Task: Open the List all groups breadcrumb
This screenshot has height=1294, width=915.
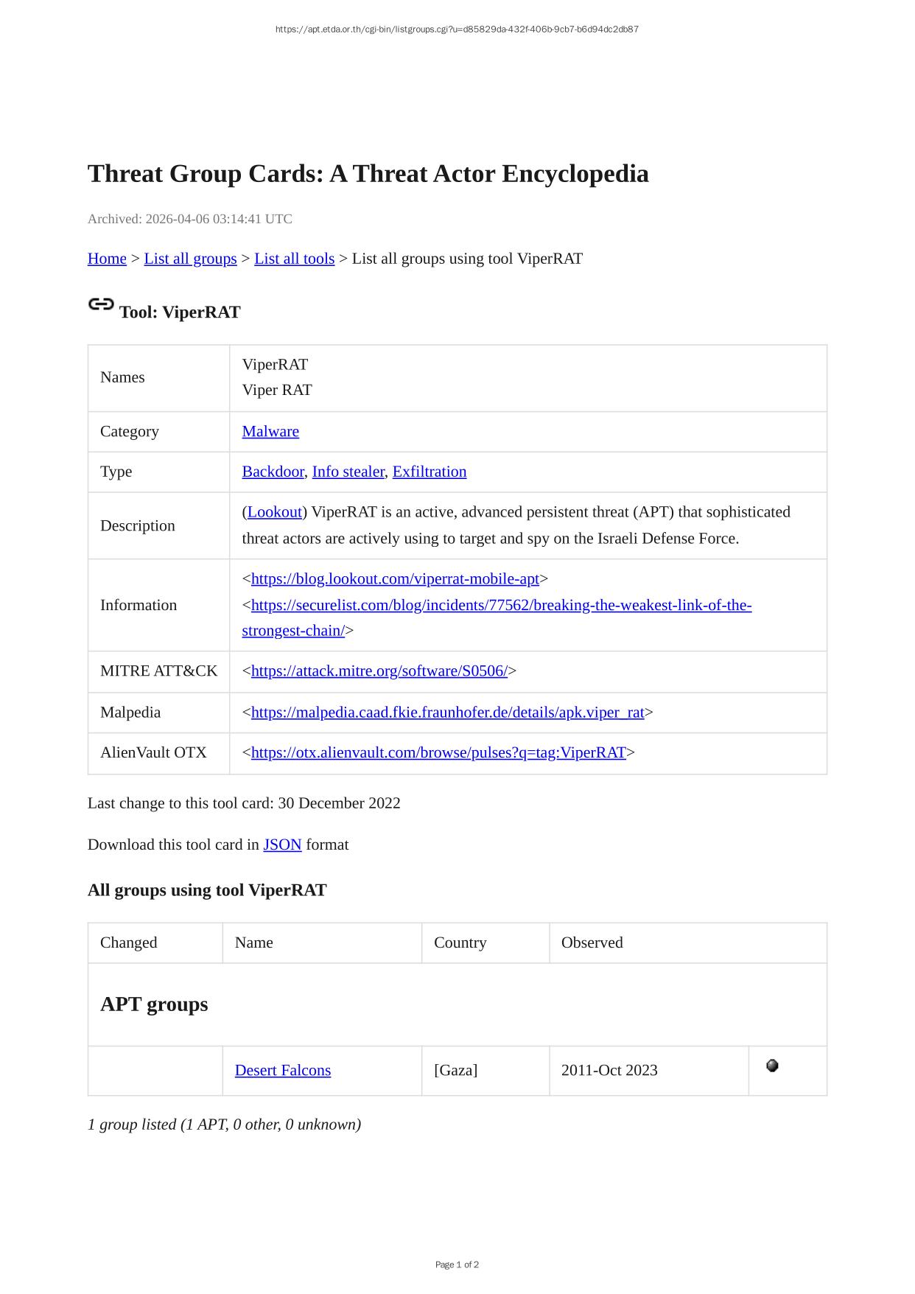Action: click(x=190, y=259)
